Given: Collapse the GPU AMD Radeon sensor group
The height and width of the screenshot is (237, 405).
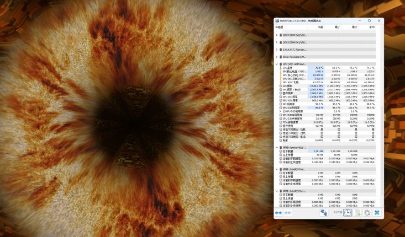Looking at the screenshot, I should point(277,64).
